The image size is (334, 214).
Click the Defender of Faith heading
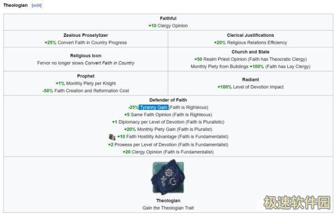pos(168,100)
